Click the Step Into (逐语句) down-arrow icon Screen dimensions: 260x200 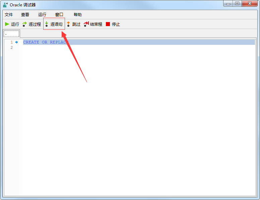coord(47,24)
